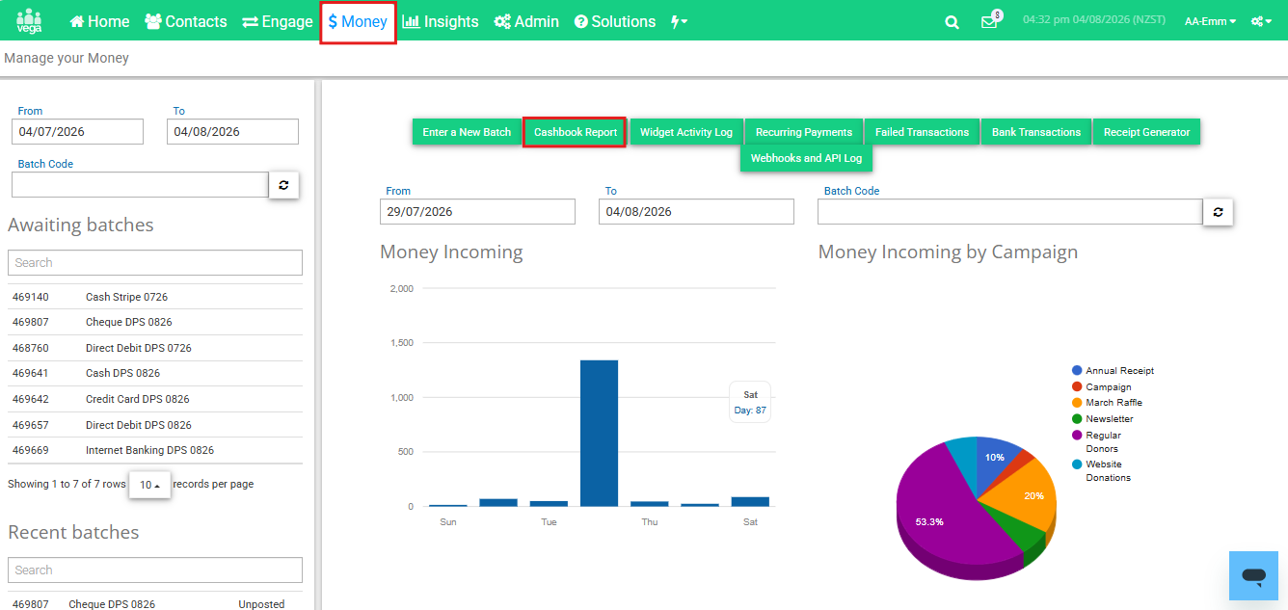
Task: Refresh the main panel Batch Code field
Action: coord(1218,212)
